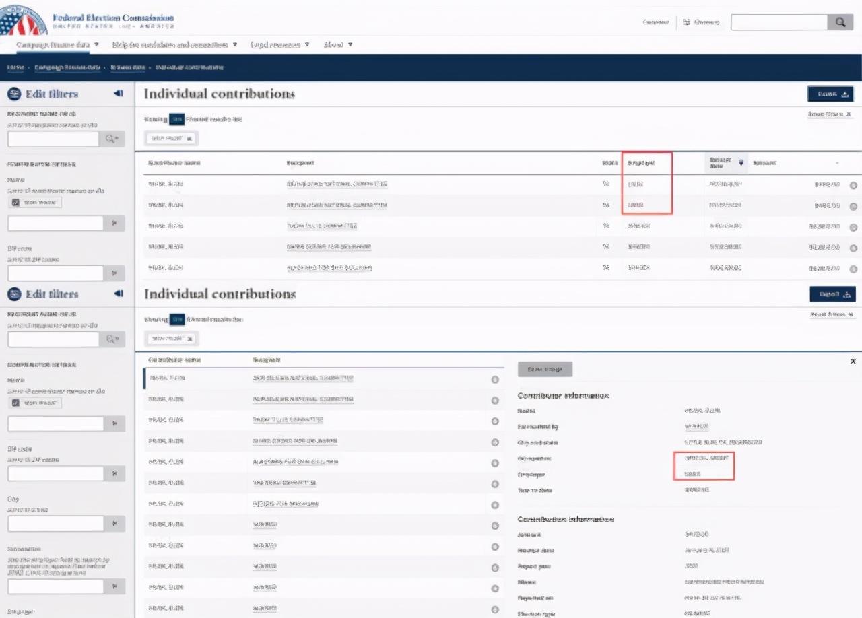
Task: Open the calendar icon link in header
Action: click(701, 22)
